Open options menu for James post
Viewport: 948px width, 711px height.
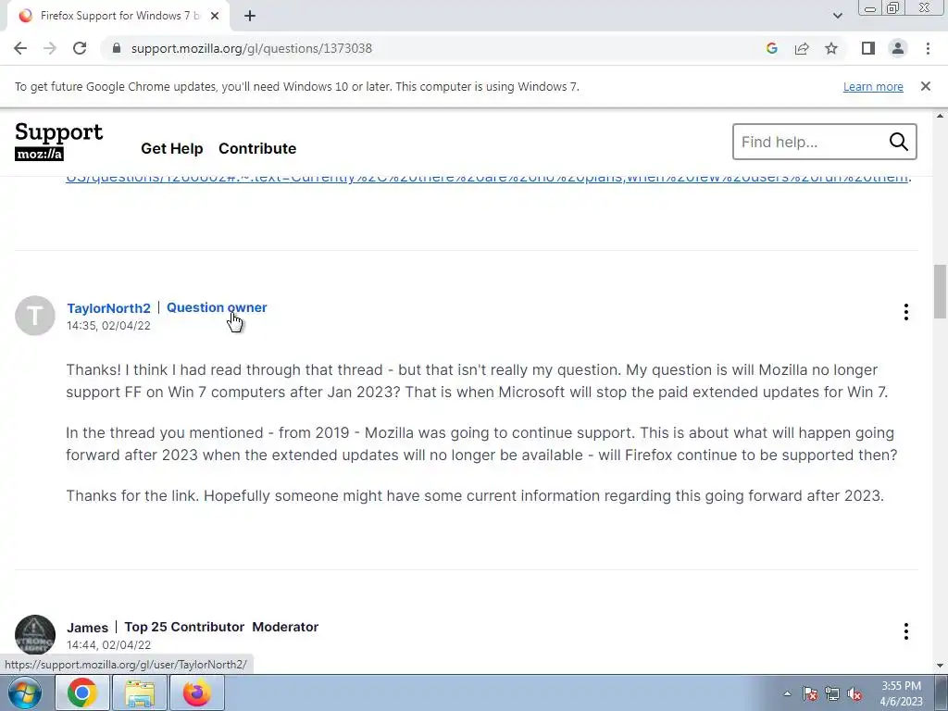tap(905, 631)
